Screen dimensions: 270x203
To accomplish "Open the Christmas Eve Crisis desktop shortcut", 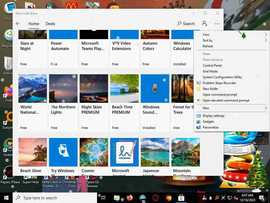I will [x=72, y=182].
